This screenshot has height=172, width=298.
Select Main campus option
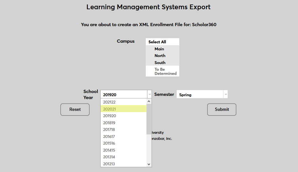point(162,49)
